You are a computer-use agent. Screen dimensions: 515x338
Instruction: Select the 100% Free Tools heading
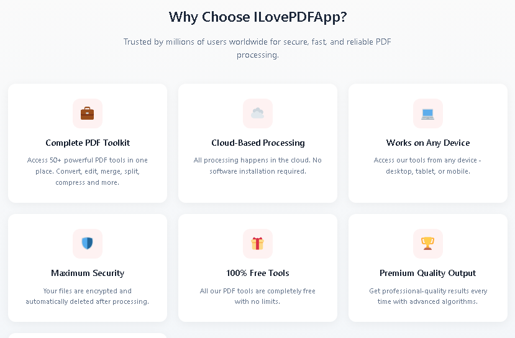click(x=258, y=273)
